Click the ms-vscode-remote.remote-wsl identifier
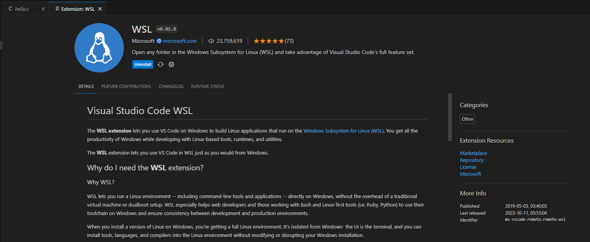Screen dimensions: 590x242 pyautogui.click(x=535, y=220)
